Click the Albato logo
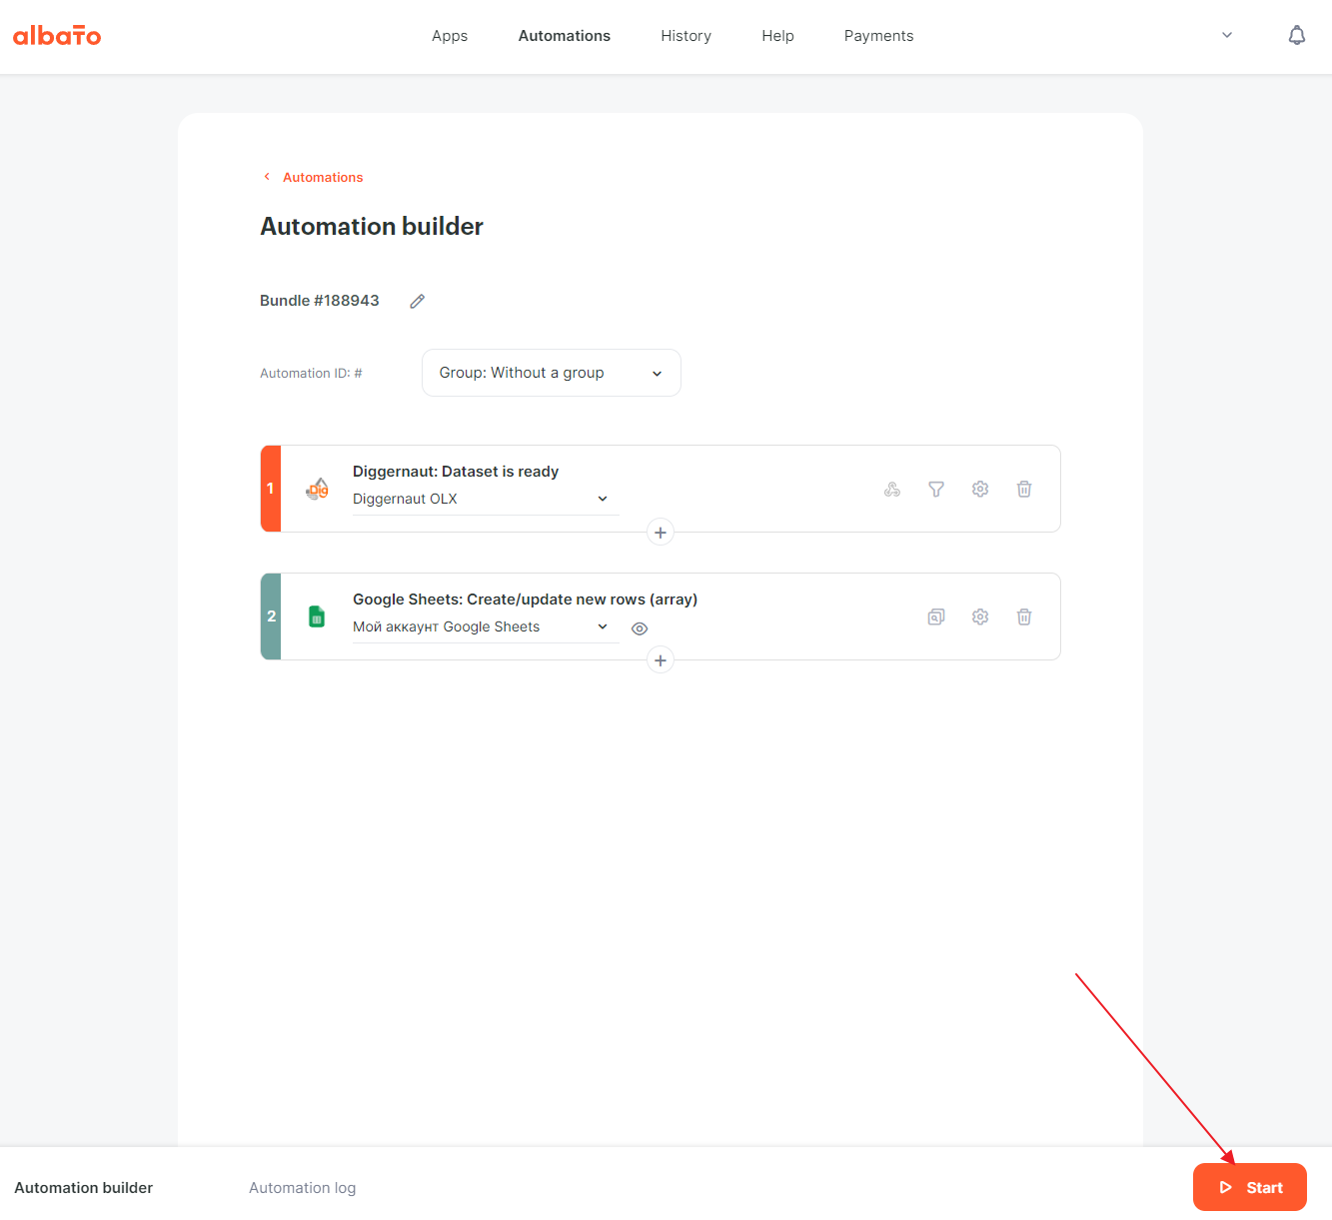 pyautogui.click(x=57, y=36)
